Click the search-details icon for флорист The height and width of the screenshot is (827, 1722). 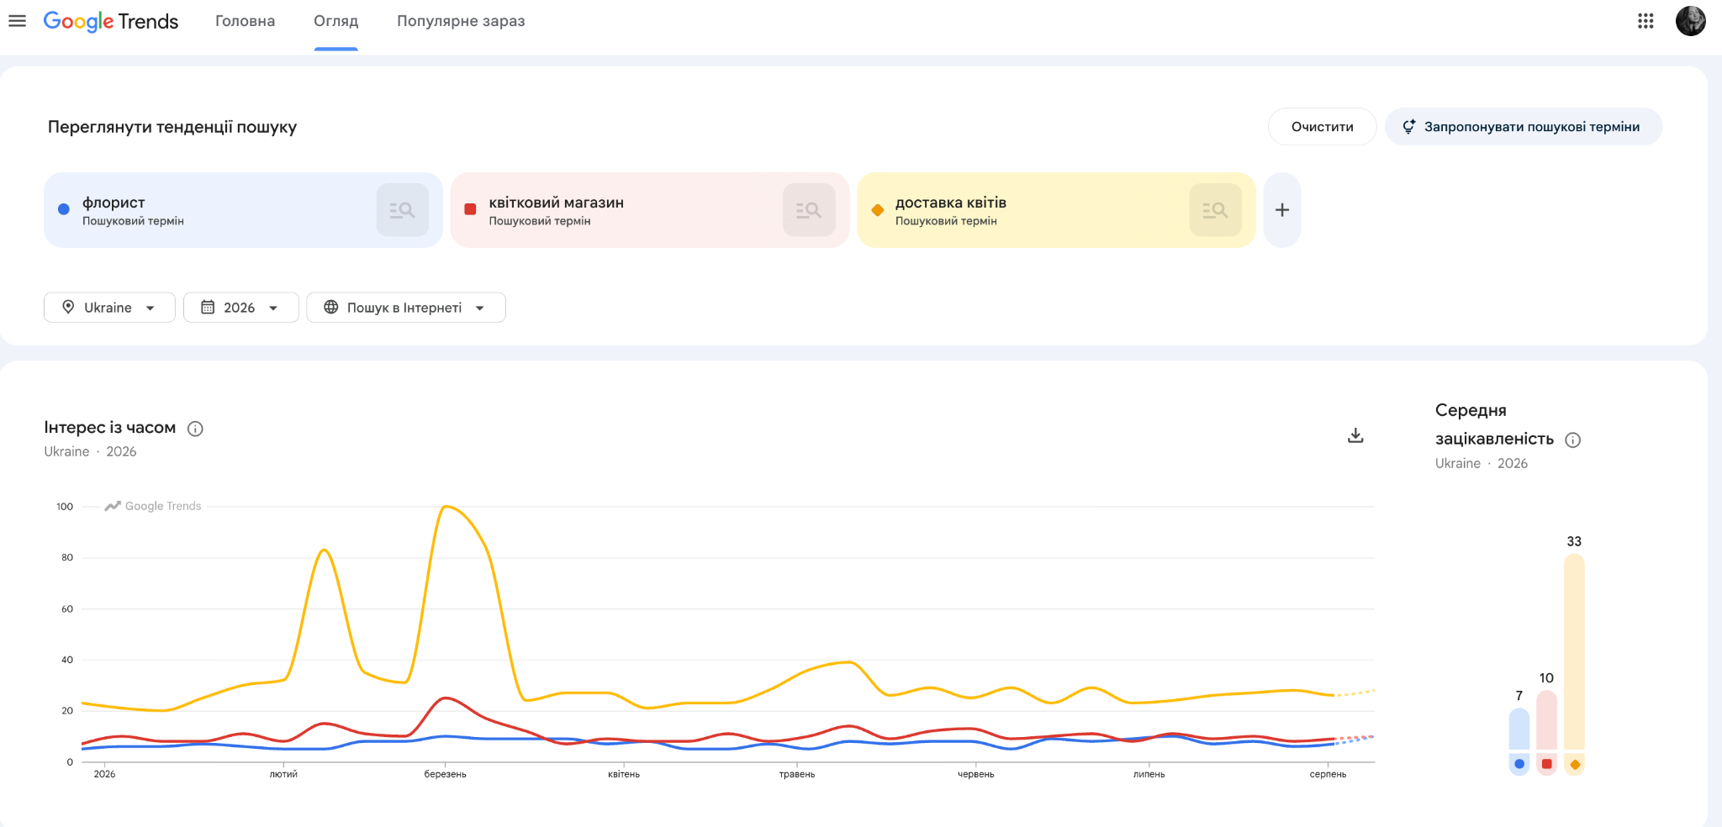[402, 210]
